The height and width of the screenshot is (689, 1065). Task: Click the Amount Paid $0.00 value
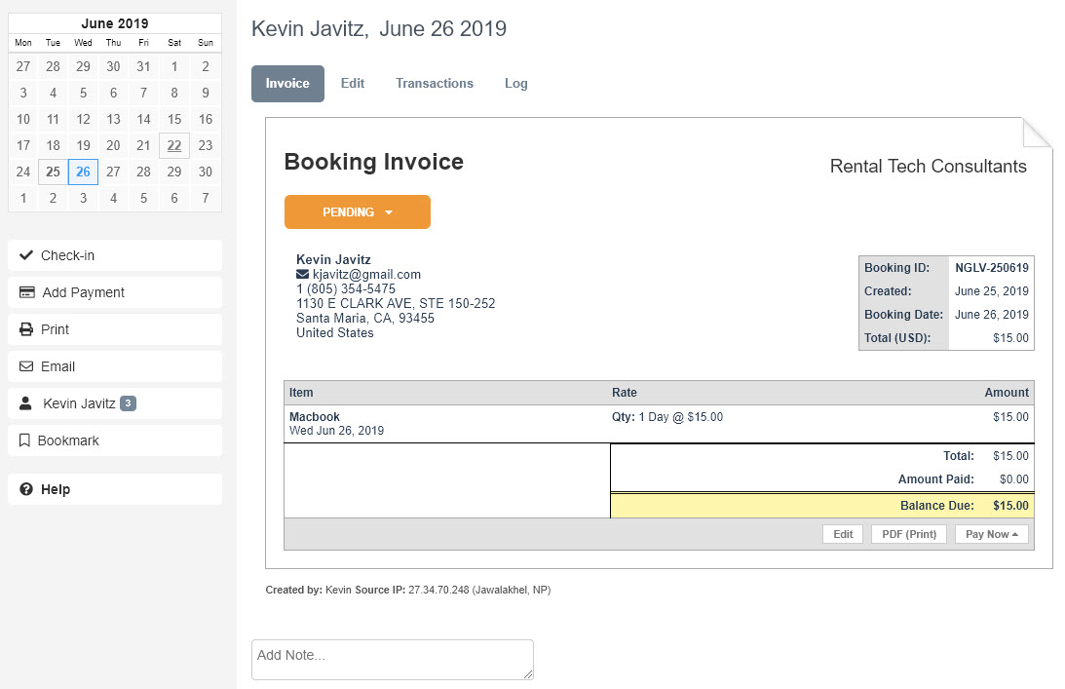[1014, 479]
